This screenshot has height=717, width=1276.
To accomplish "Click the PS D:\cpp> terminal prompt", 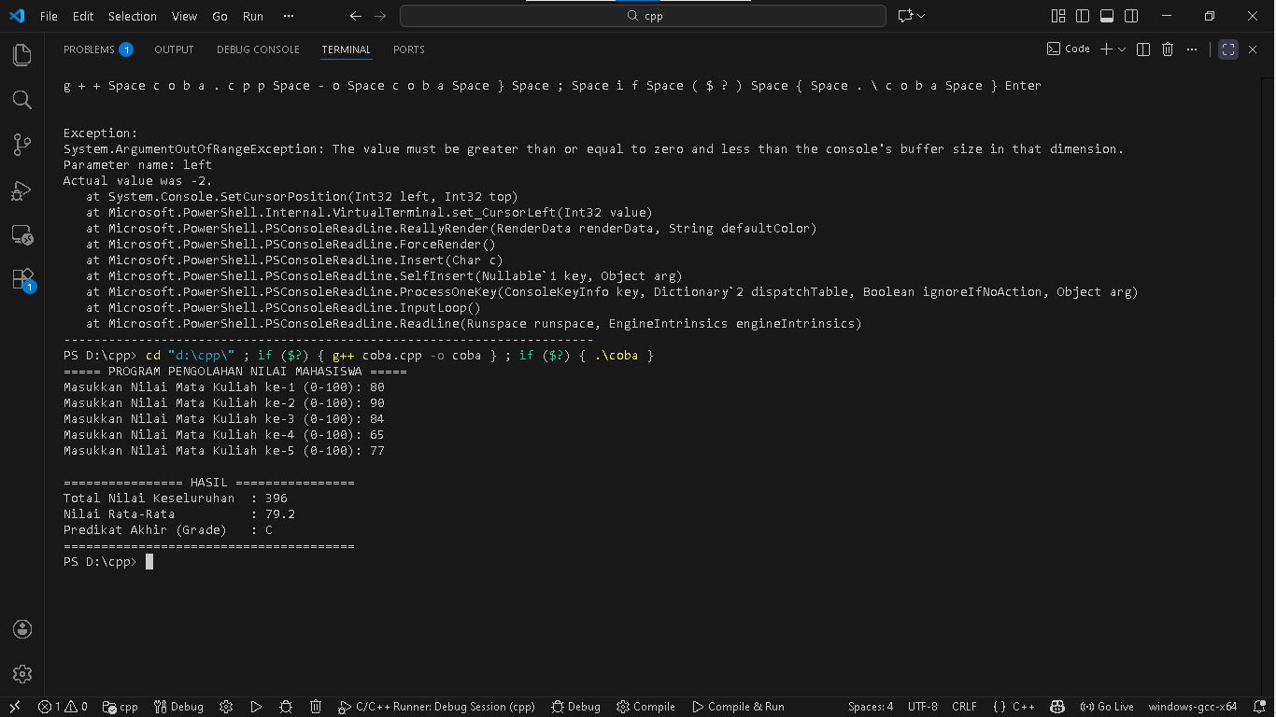I will (100, 562).
